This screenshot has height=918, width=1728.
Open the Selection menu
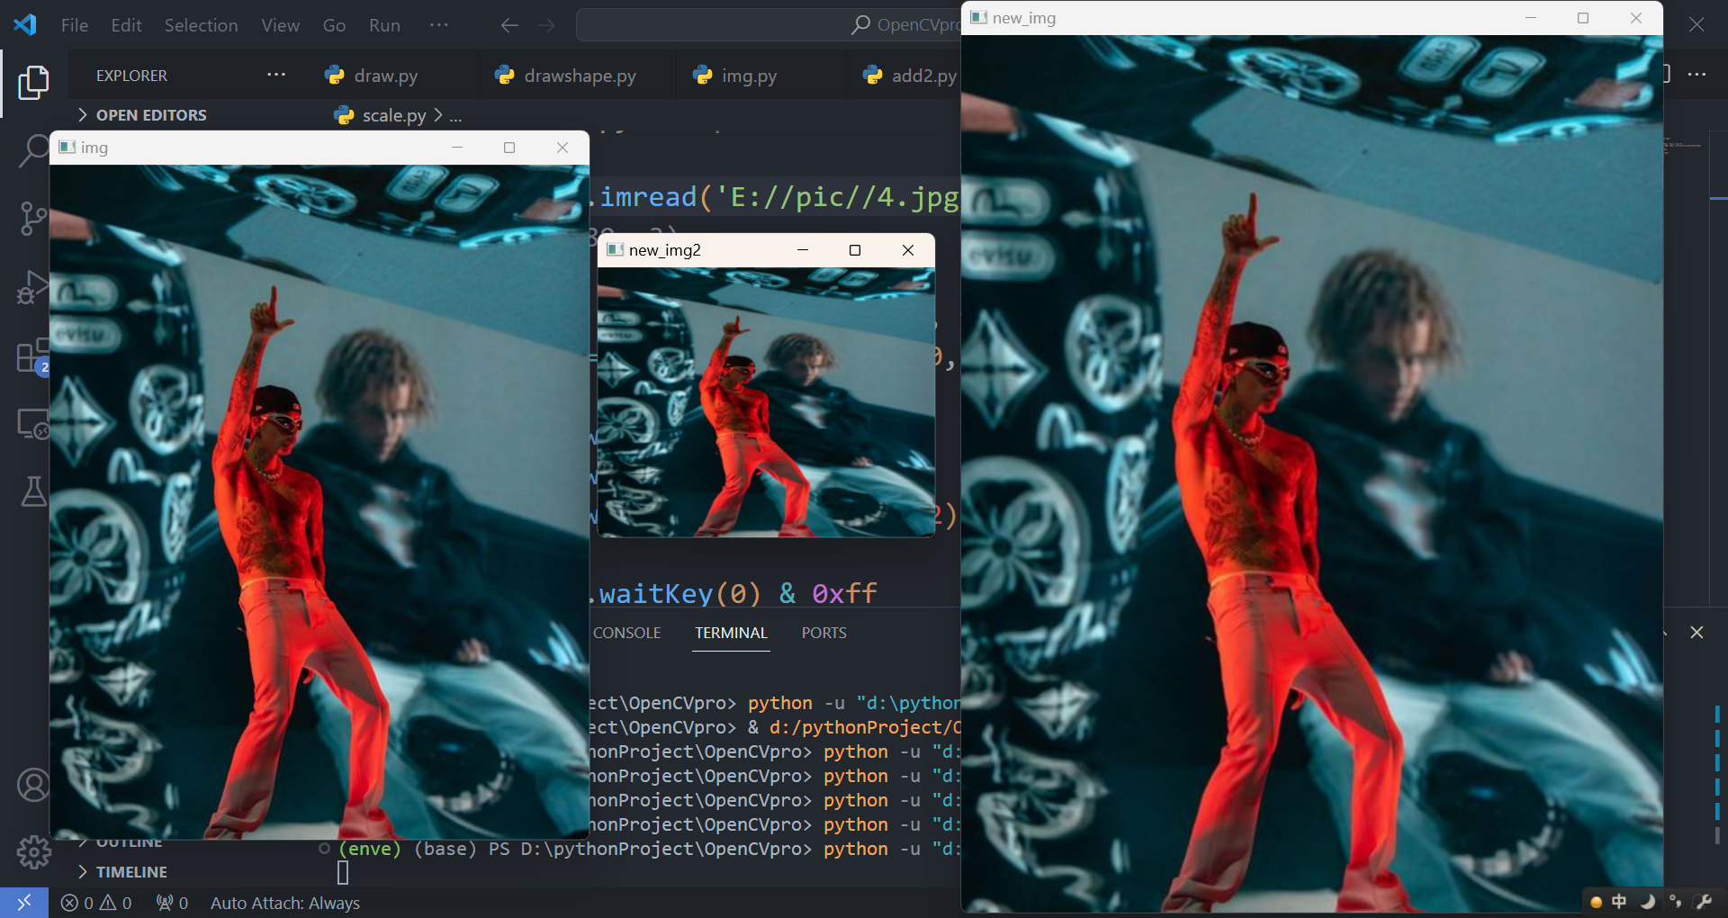[x=201, y=25]
